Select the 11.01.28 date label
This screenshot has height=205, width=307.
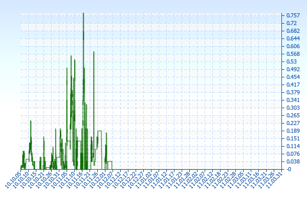pyautogui.click(x=182, y=180)
